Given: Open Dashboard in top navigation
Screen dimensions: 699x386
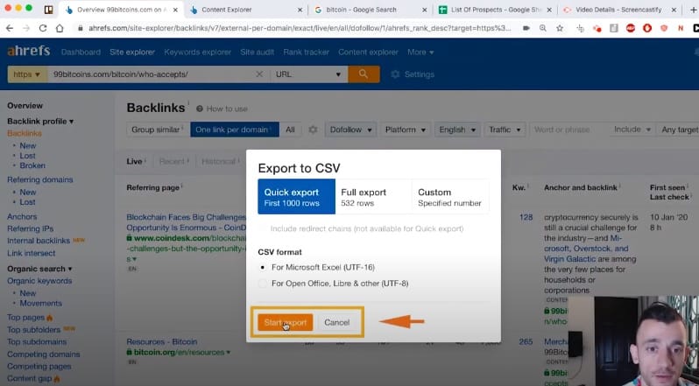Looking at the screenshot, I should [81, 53].
